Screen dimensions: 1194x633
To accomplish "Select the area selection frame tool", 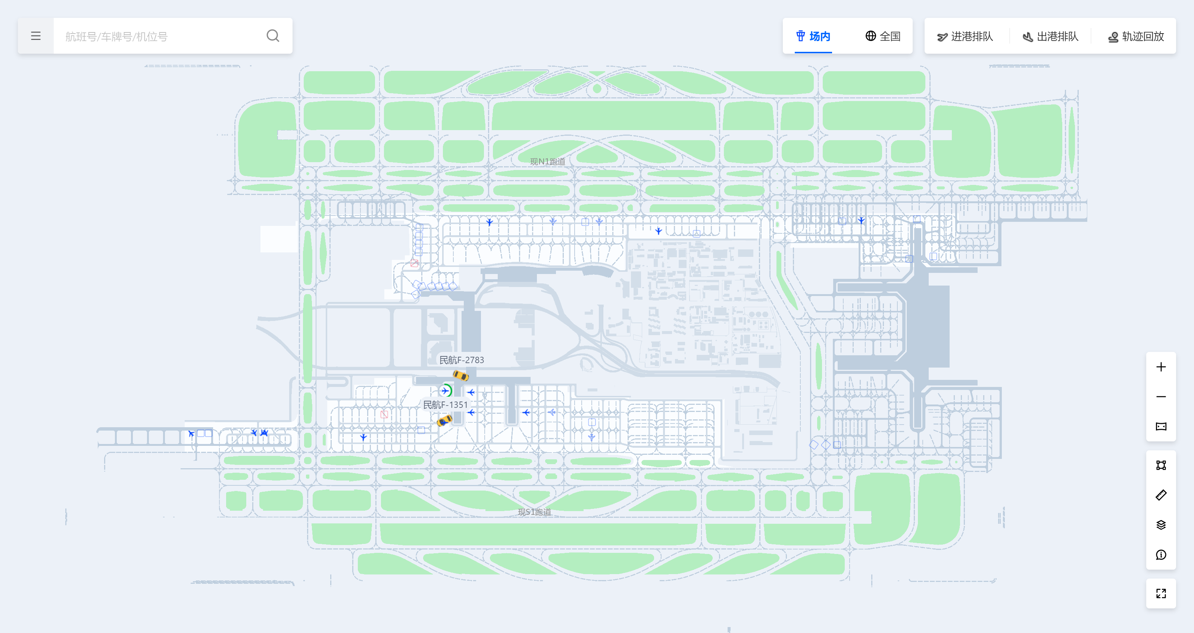I will coord(1161,465).
